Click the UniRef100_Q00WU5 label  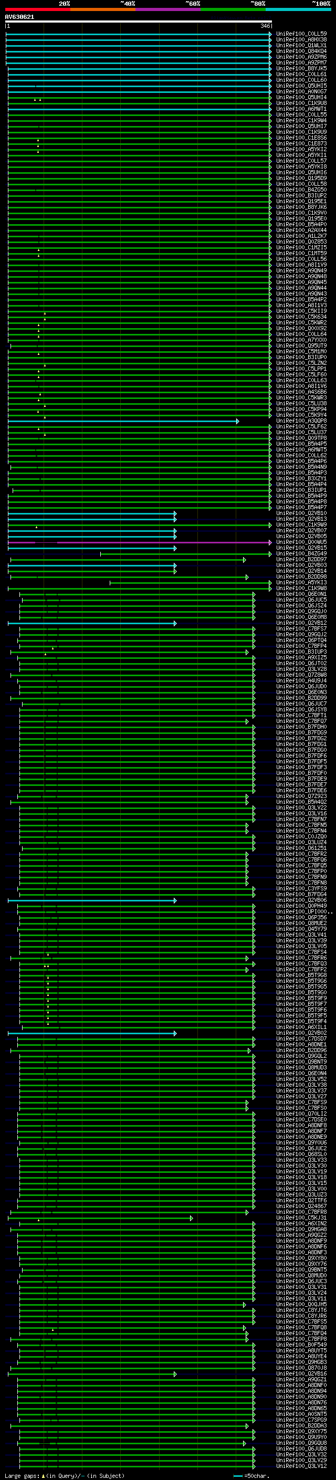pyautogui.click(x=301, y=542)
